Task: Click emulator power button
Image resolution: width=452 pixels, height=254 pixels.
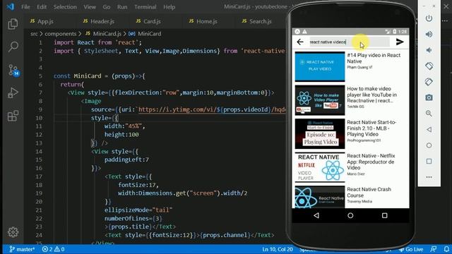Action: point(429,18)
